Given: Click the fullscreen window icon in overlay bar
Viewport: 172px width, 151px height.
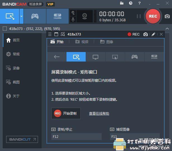Looking at the screenshot, I should 56,34.
